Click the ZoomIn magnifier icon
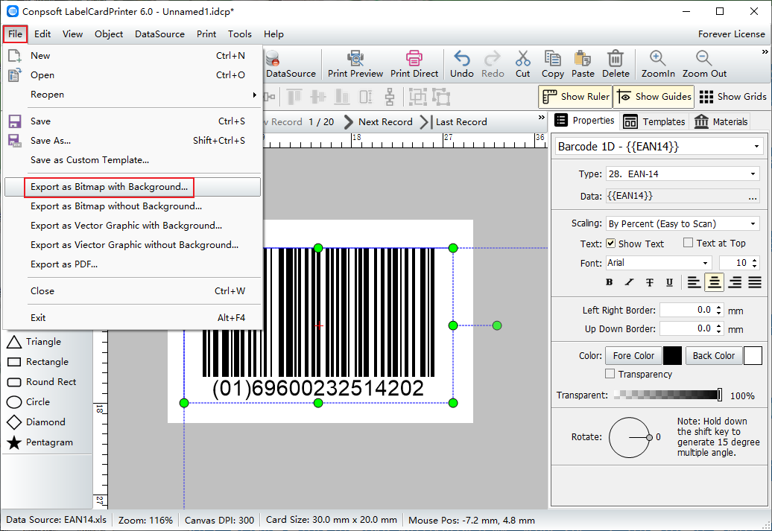The height and width of the screenshot is (531, 772). point(658,59)
